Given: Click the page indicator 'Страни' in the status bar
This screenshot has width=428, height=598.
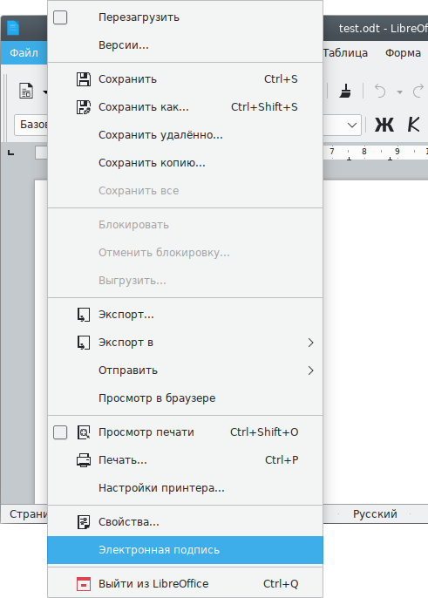Looking at the screenshot, I should tap(29, 514).
